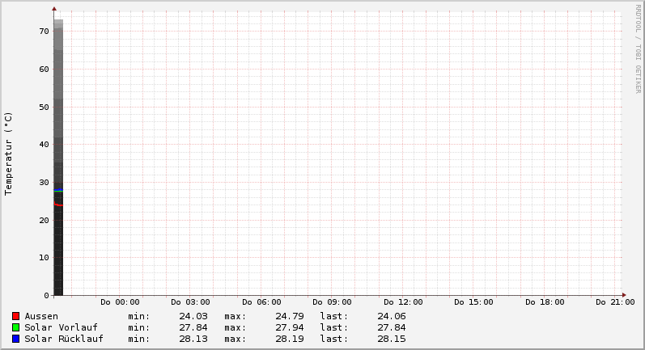This screenshot has width=645, height=350.
Task: Click the Do 18:00 time axis label
Action: point(545,302)
